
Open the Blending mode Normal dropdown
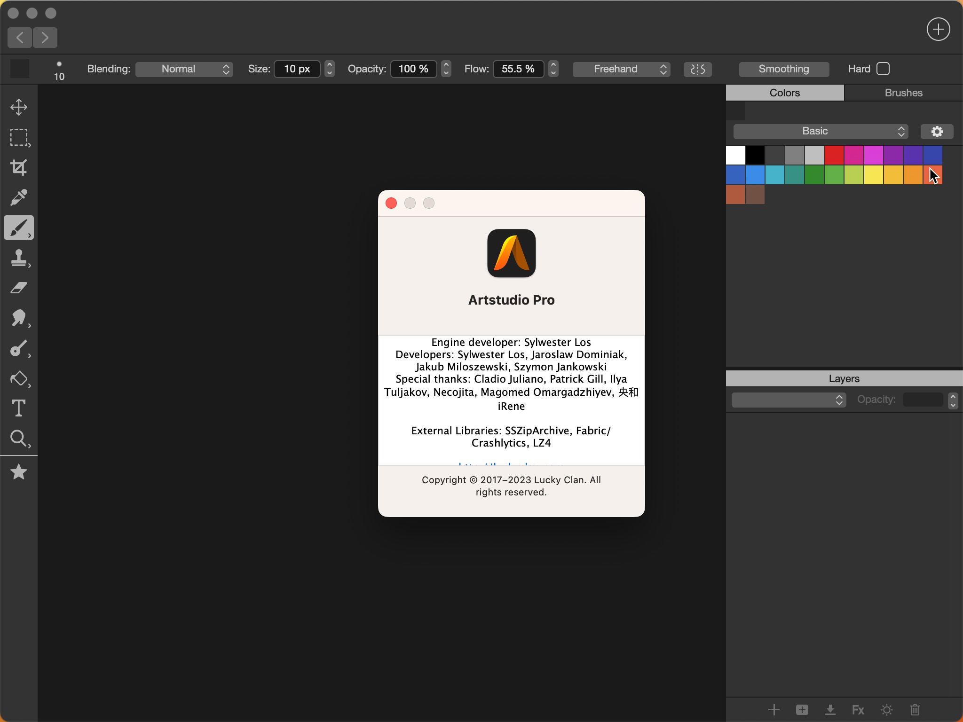pyautogui.click(x=184, y=69)
